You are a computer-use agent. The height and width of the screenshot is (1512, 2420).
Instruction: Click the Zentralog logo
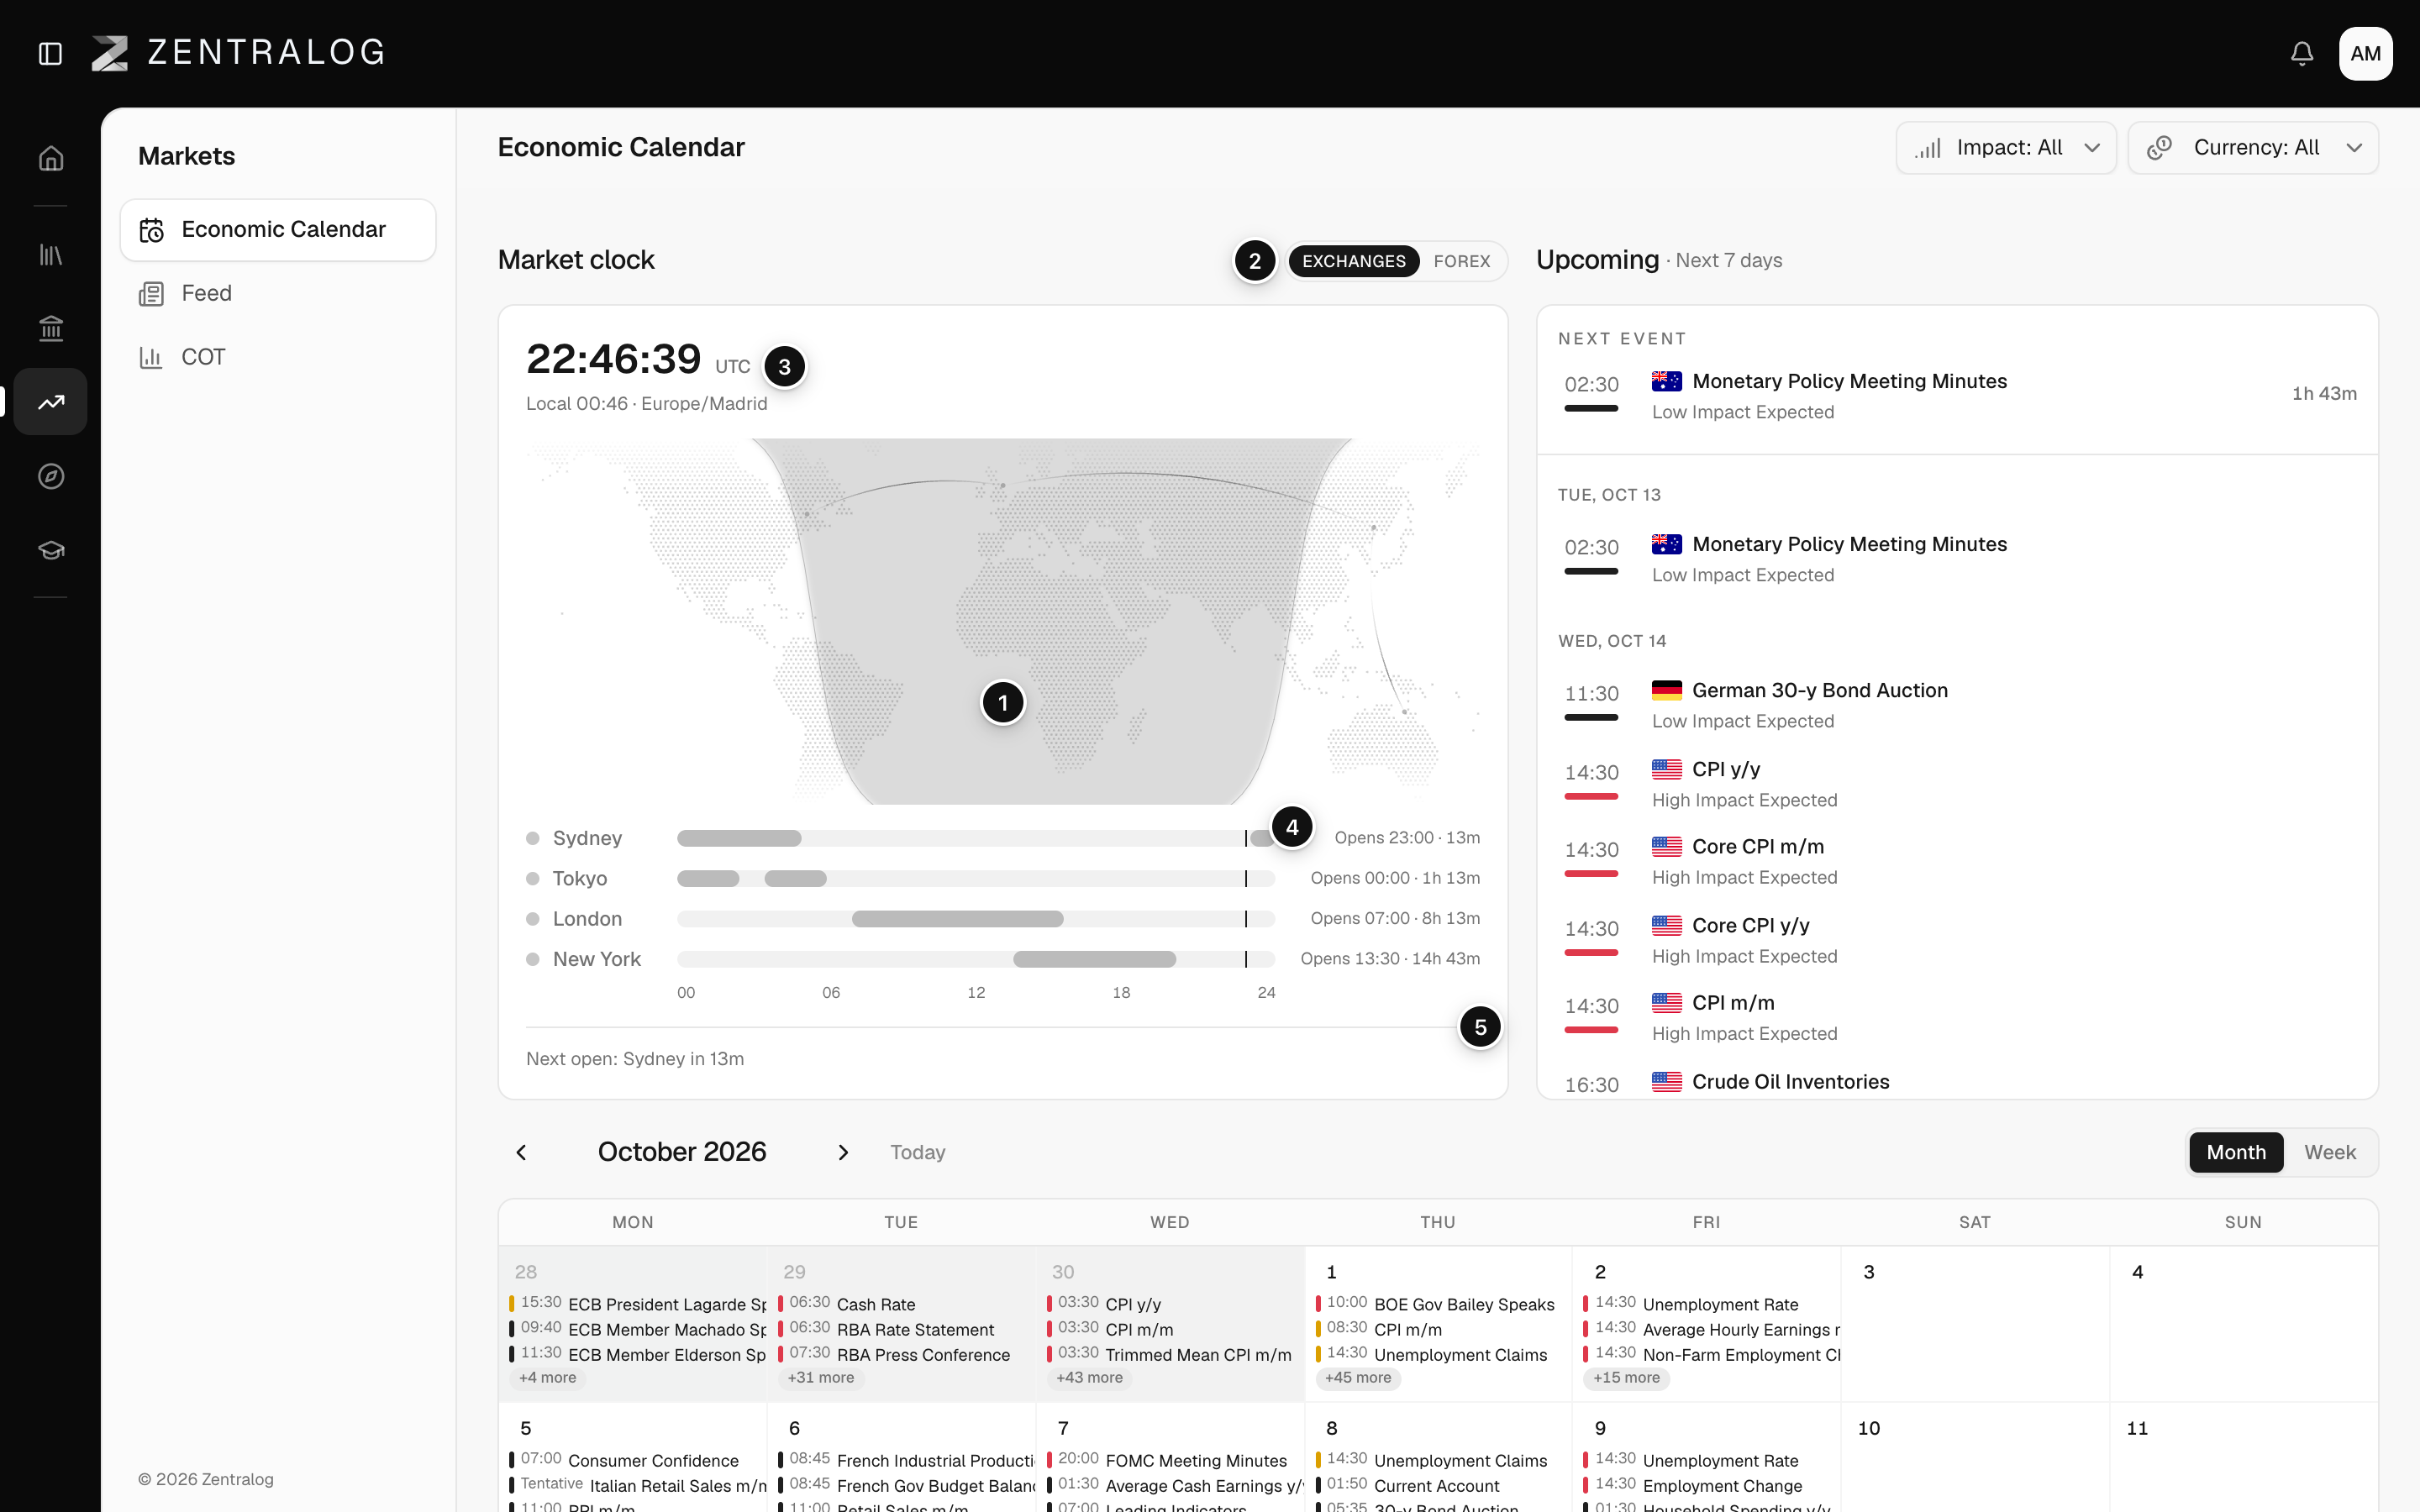[x=238, y=53]
